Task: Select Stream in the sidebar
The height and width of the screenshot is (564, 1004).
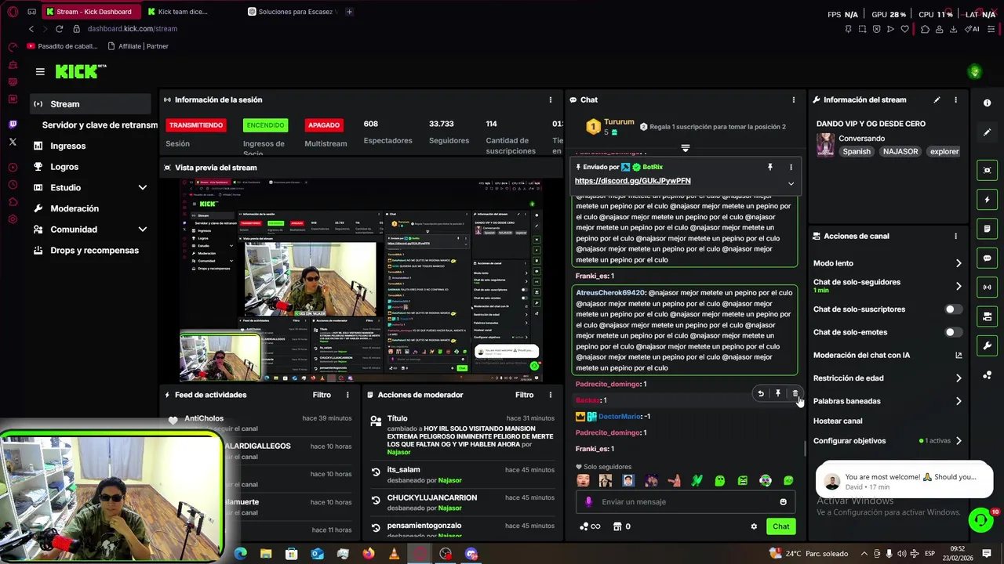Action: (91, 104)
